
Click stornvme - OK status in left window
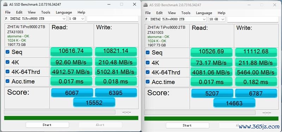(18, 37)
